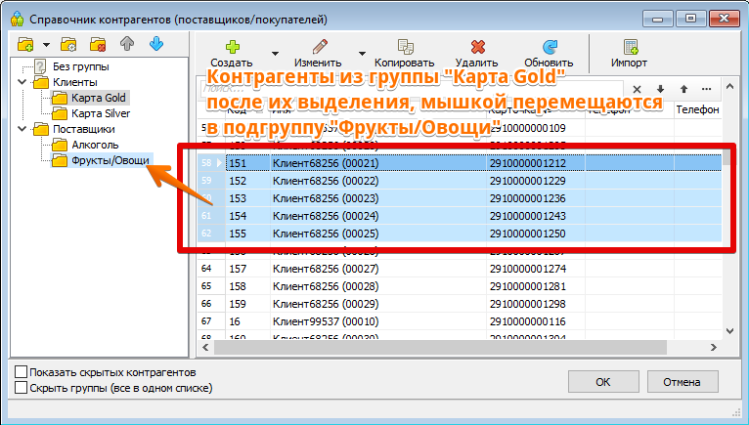Click the Обновить refresh button
The width and height of the screenshot is (749, 425).
click(x=549, y=54)
